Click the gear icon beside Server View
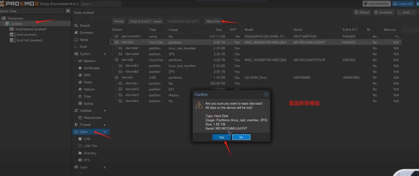This screenshot has height=176, width=419. (x=68, y=11)
